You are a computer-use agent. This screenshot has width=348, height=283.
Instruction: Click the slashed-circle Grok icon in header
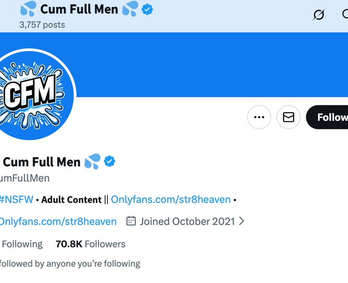tap(319, 15)
